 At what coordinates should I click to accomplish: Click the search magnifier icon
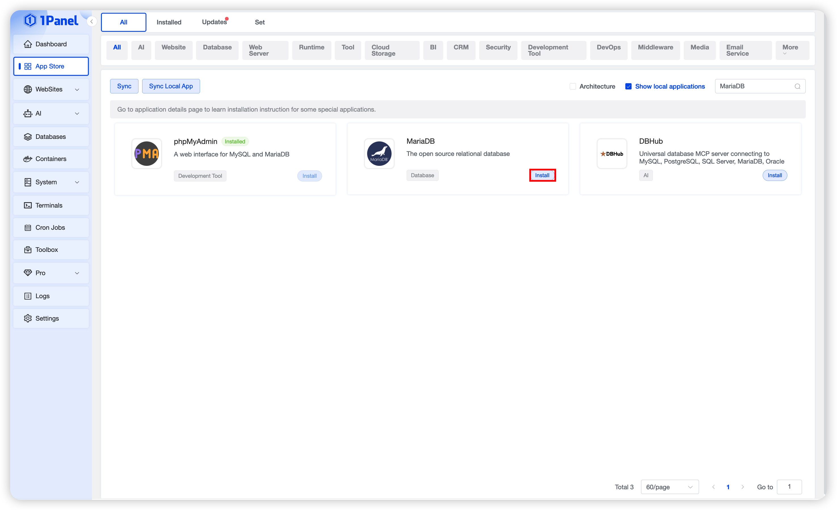pos(797,86)
